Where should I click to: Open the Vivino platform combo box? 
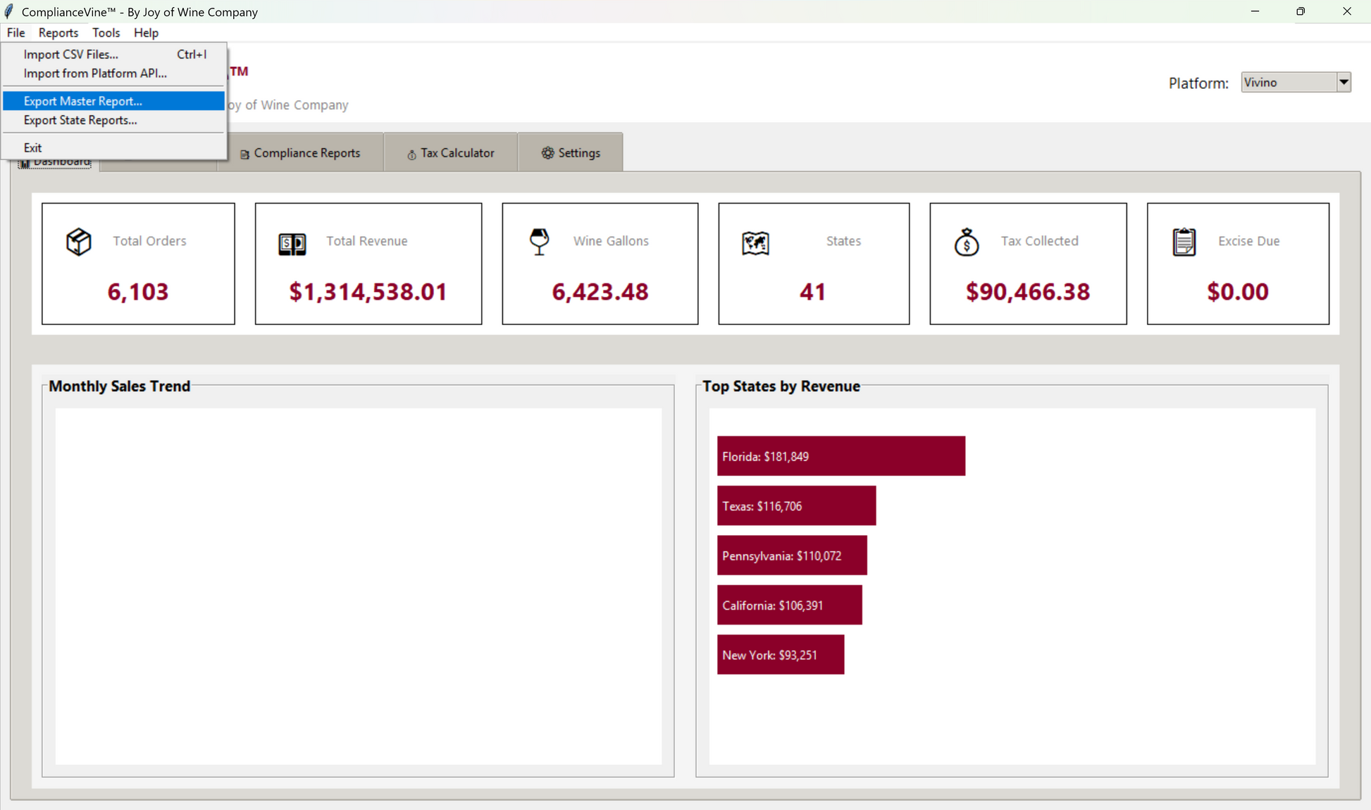(x=1296, y=82)
